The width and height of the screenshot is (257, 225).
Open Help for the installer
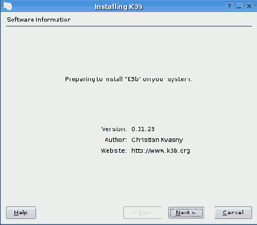pos(21,212)
